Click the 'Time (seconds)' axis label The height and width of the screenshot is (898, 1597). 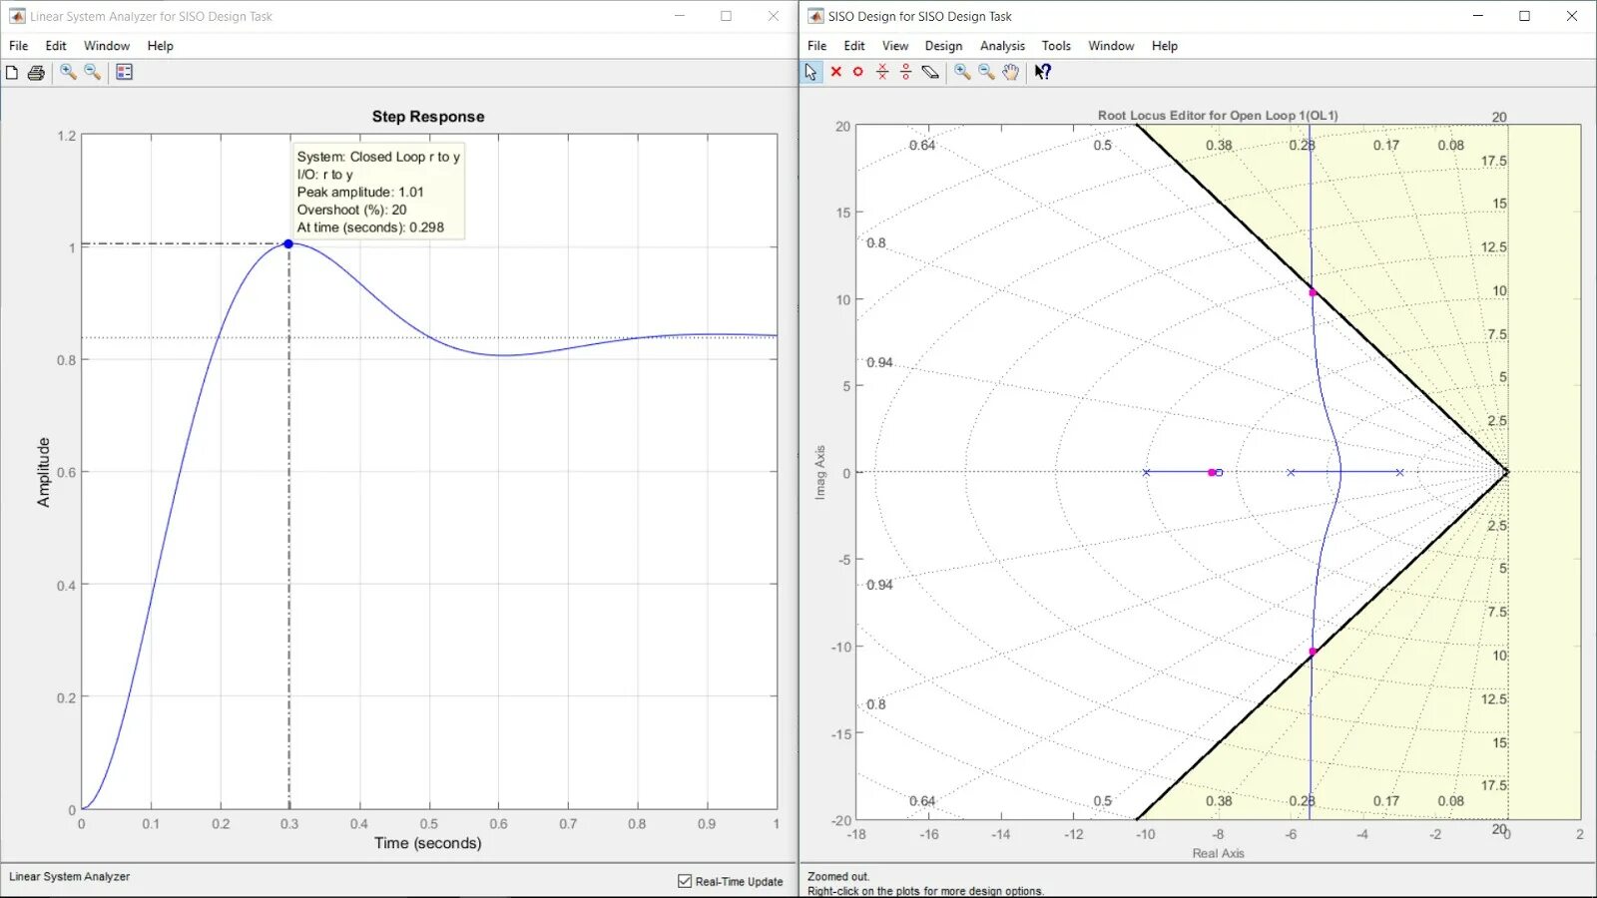pyautogui.click(x=428, y=843)
